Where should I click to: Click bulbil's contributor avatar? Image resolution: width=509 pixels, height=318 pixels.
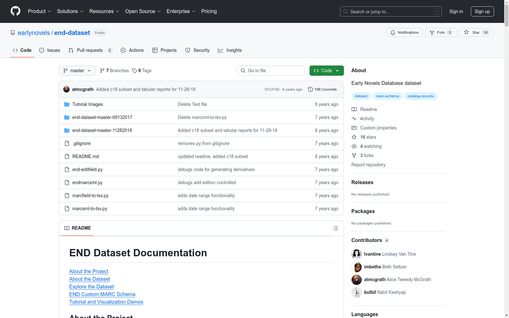point(357,292)
